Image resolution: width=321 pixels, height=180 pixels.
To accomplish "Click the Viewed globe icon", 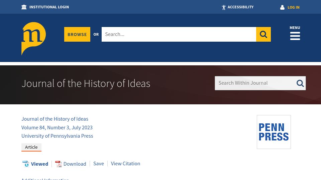I will (26, 164).
